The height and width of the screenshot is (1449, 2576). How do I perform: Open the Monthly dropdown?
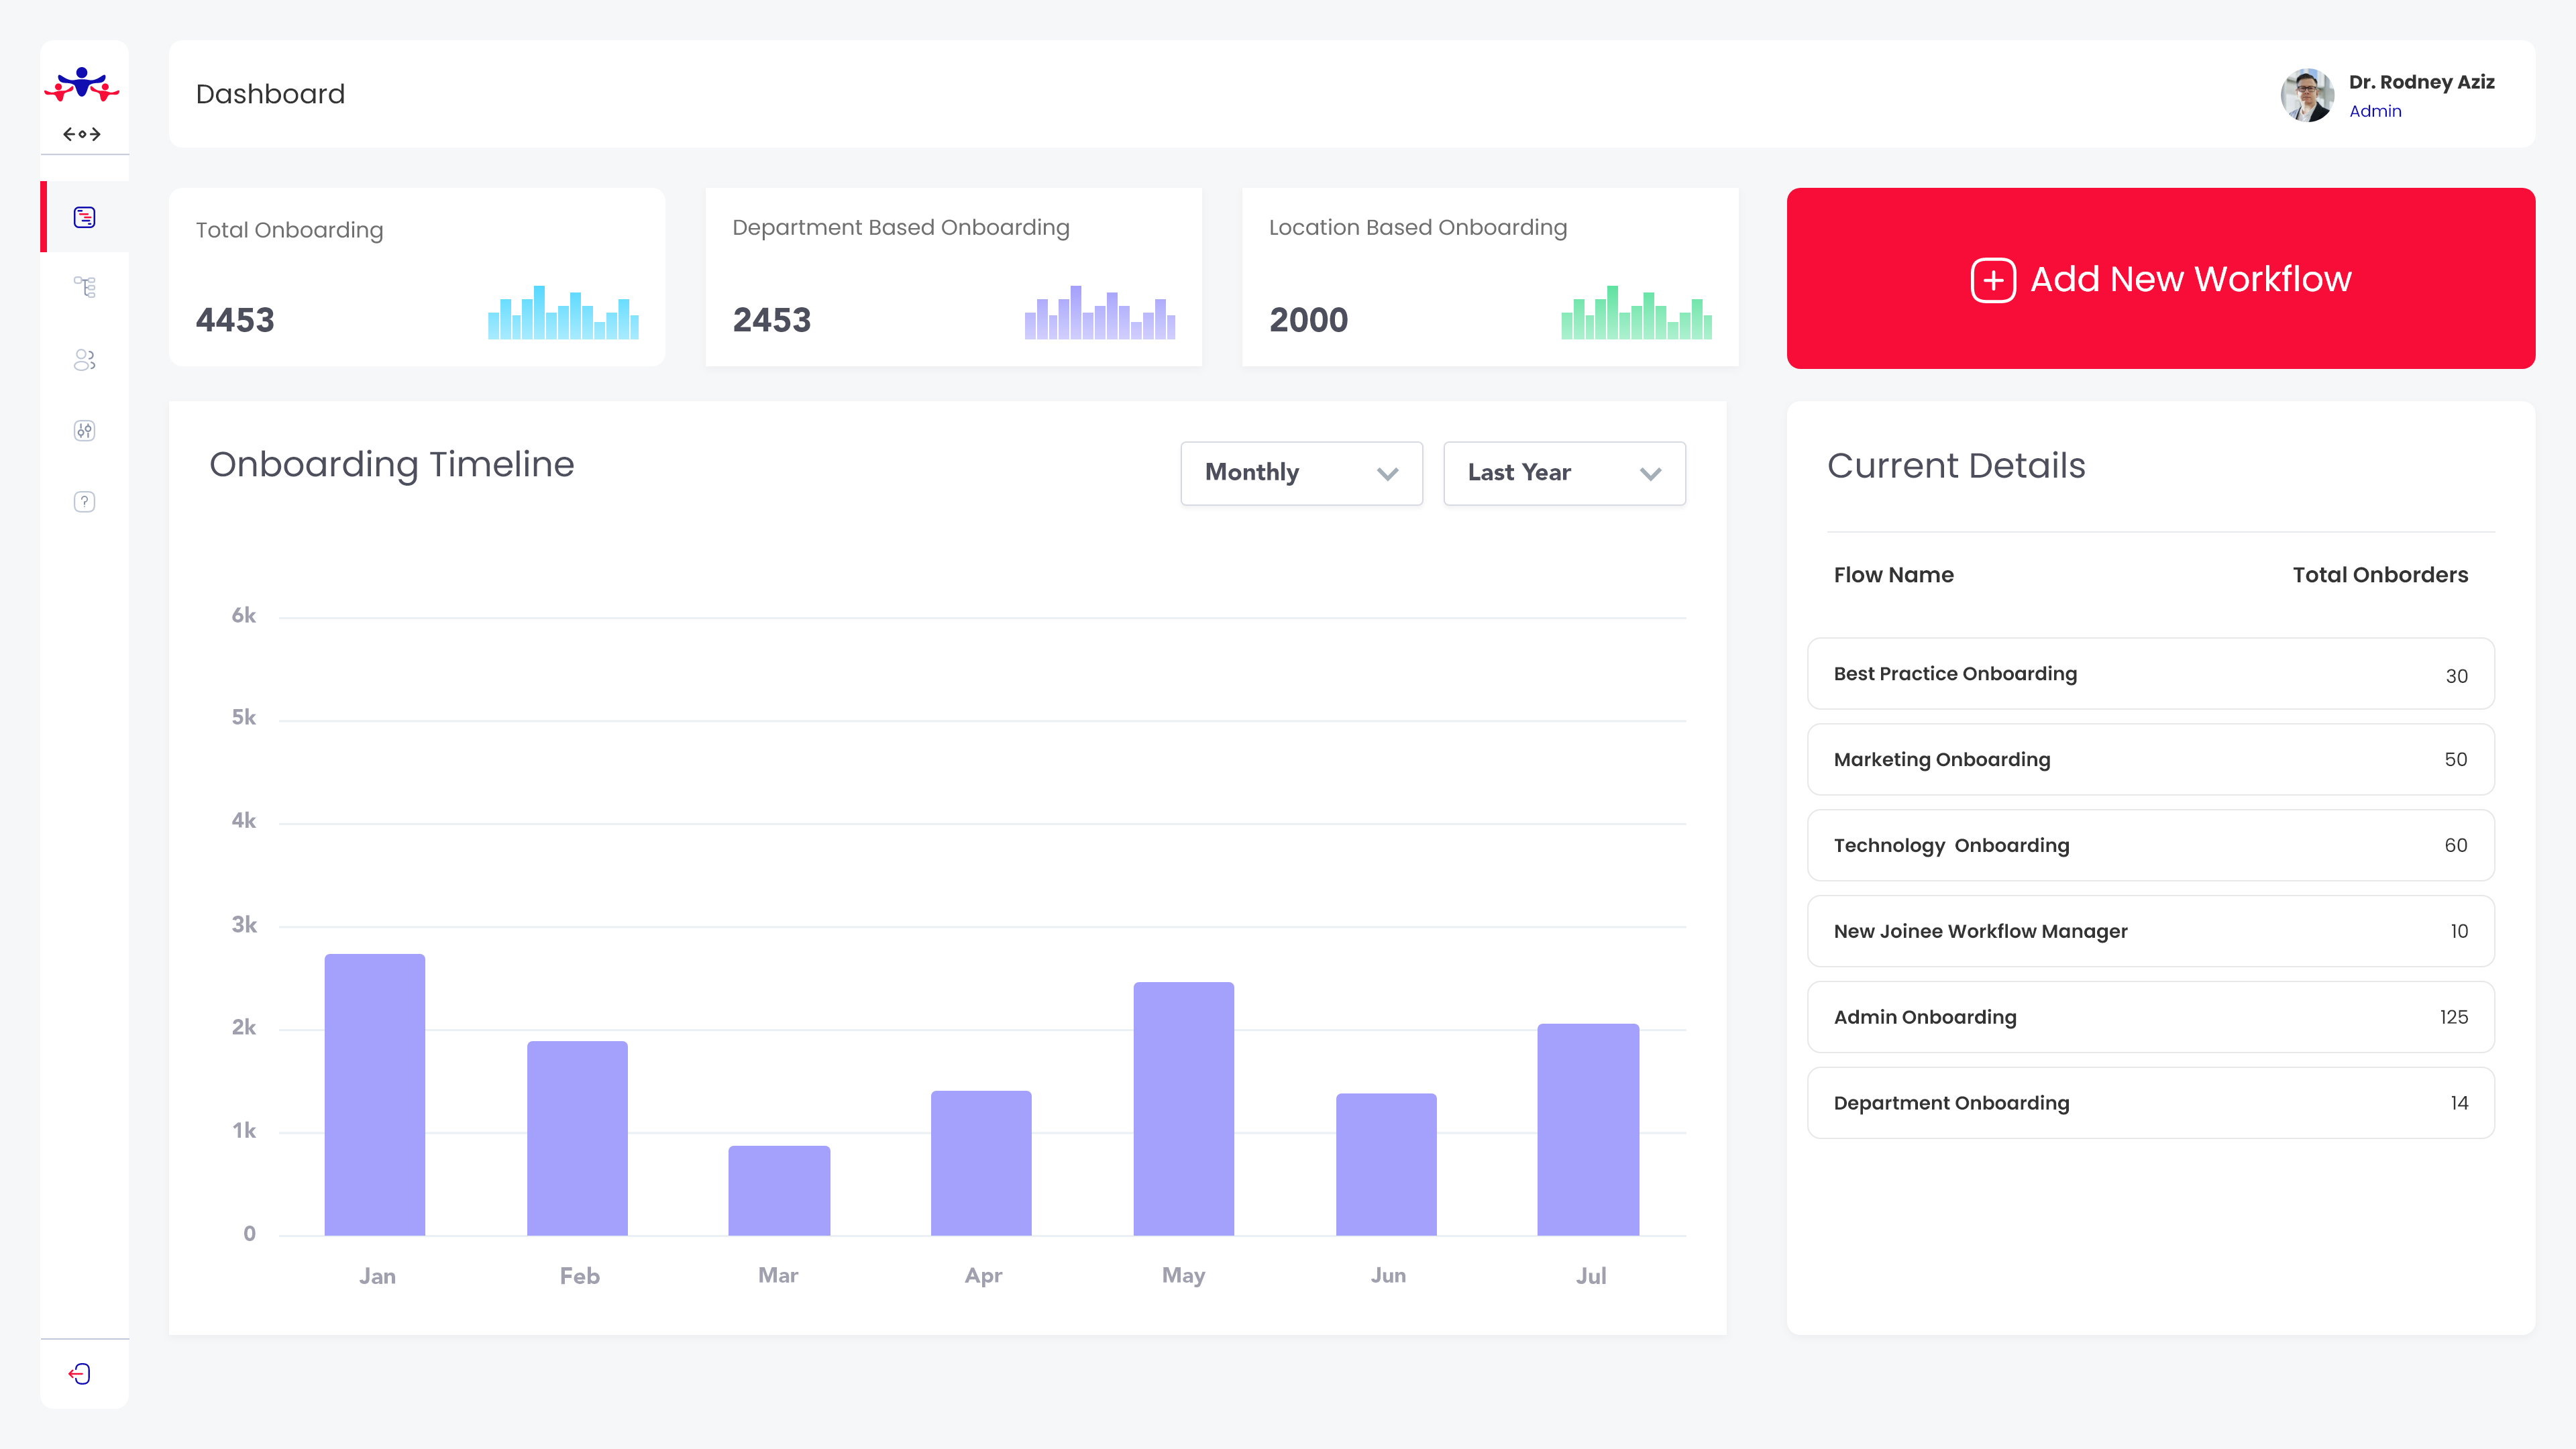tap(1301, 473)
